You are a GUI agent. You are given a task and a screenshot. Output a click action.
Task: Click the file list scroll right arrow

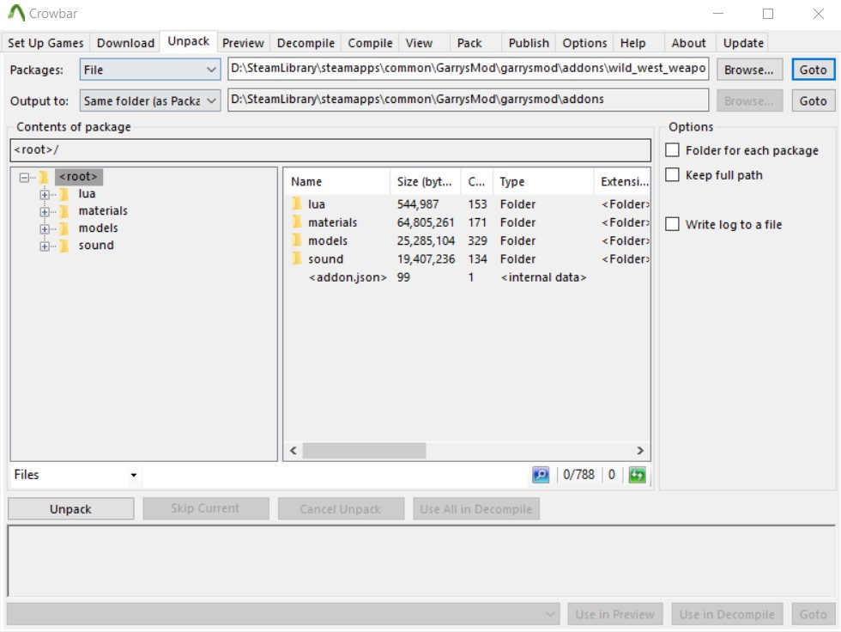(x=640, y=451)
